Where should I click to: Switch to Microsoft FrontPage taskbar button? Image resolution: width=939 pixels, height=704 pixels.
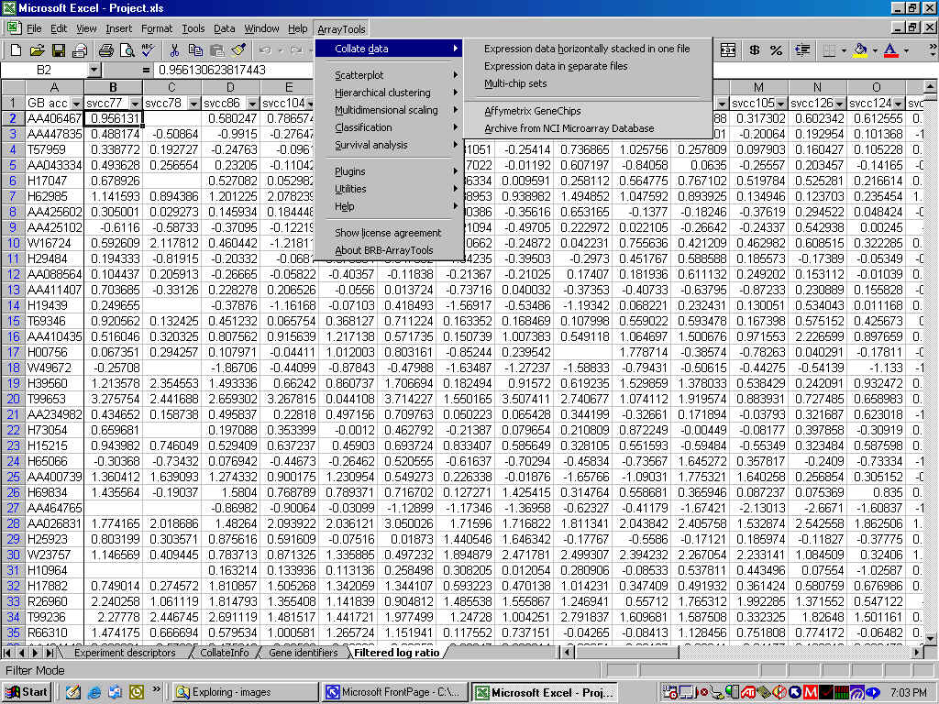pyautogui.click(x=394, y=692)
